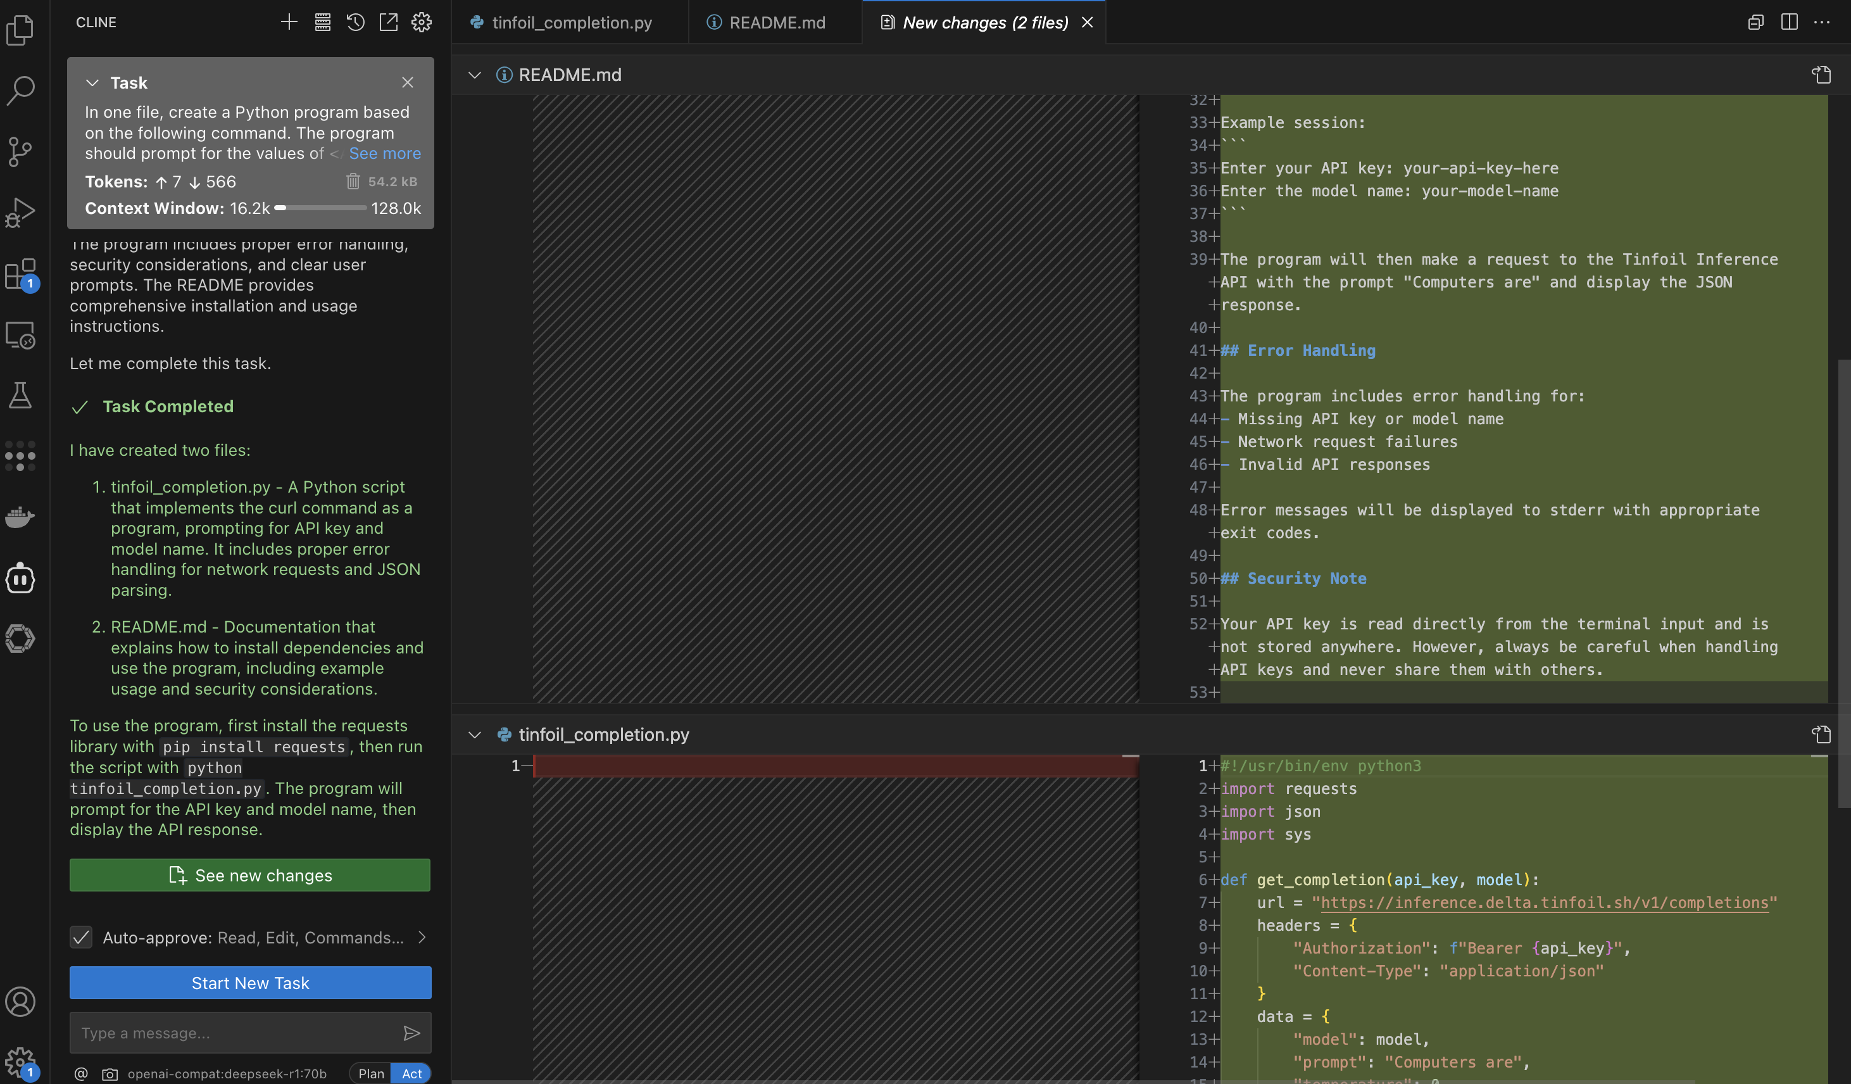Click See new changes button
This screenshot has height=1084, width=1851.
pos(250,874)
